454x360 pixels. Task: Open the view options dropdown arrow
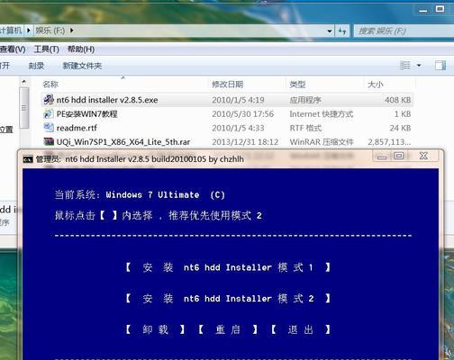point(419,66)
